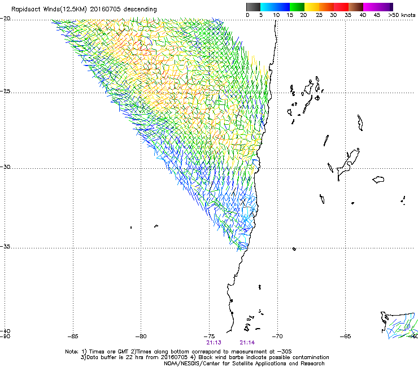Click the '21:14' time marker

click(247, 343)
